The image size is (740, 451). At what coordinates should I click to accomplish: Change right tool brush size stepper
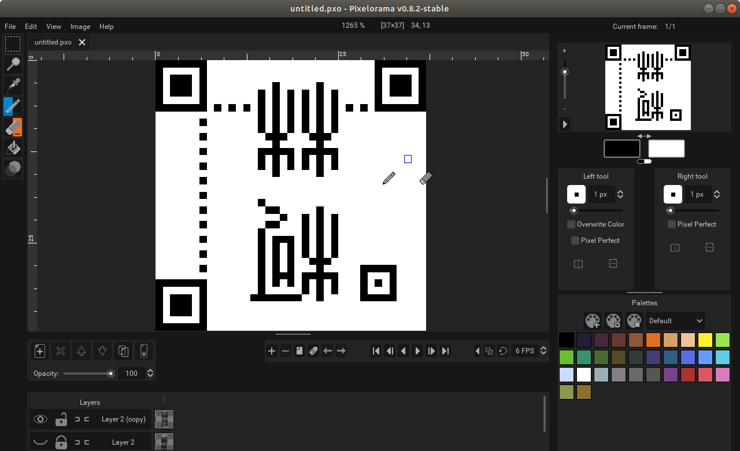[x=717, y=194]
